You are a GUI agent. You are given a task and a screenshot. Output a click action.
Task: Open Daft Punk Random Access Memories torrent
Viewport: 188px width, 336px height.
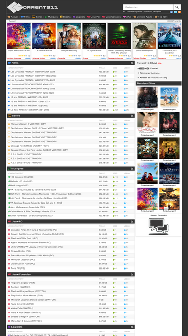[46, 194]
